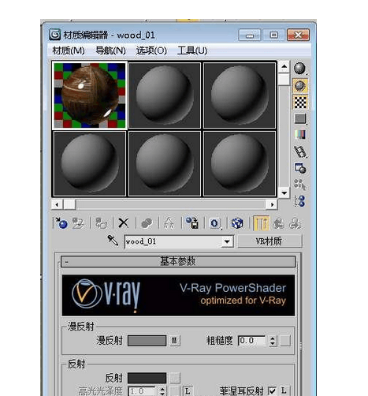Click Assign Material to Selection icon
The width and height of the screenshot is (368, 396).
coord(101,223)
